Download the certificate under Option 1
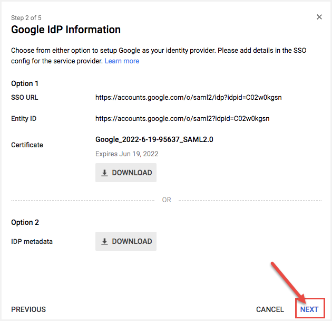 126,173
